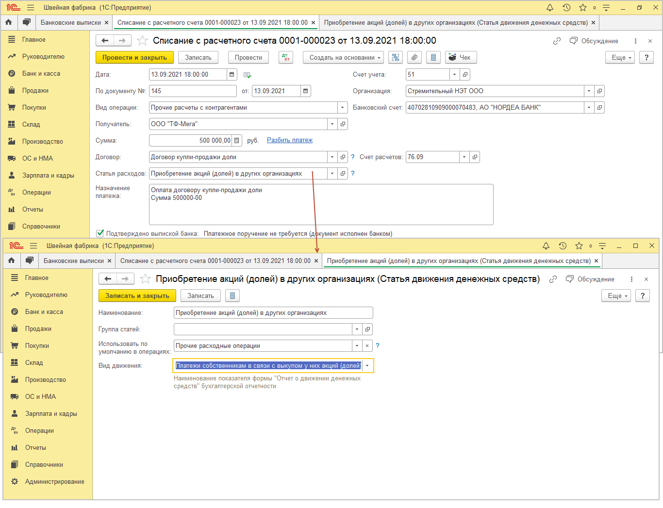The width and height of the screenshot is (663, 508).
Task: Click the Сумма field showing 500 000,00
Action: pos(191,141)
